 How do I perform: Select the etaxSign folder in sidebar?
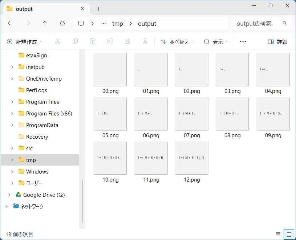tap(36, 56)
